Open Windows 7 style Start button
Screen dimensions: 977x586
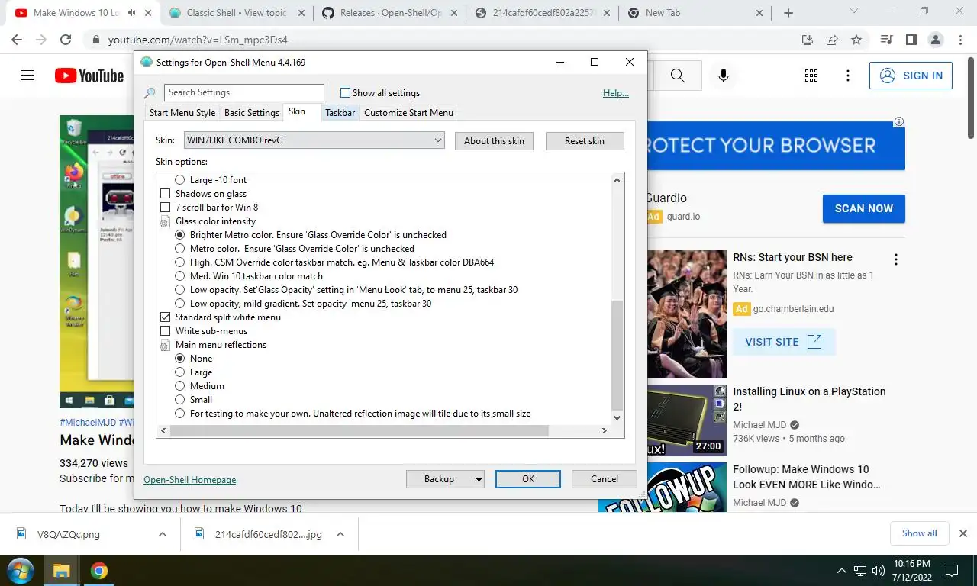coord(20,570)
